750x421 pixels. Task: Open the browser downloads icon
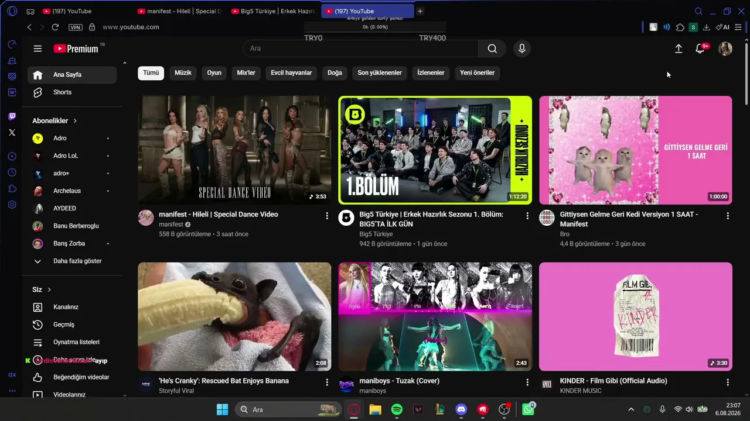[707, 27]
